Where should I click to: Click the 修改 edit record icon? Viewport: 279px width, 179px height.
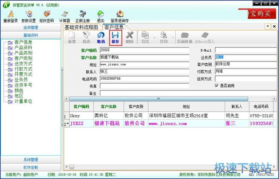pyautogui.click(x=86, y=37)
